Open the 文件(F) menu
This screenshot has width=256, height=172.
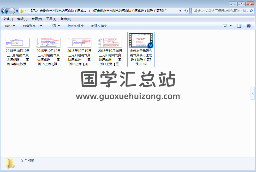pos(8,19)
